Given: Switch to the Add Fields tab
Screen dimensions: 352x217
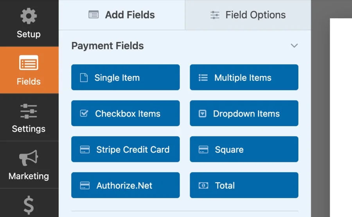Looking at the screenshot, I should click(x=122, y=15).
